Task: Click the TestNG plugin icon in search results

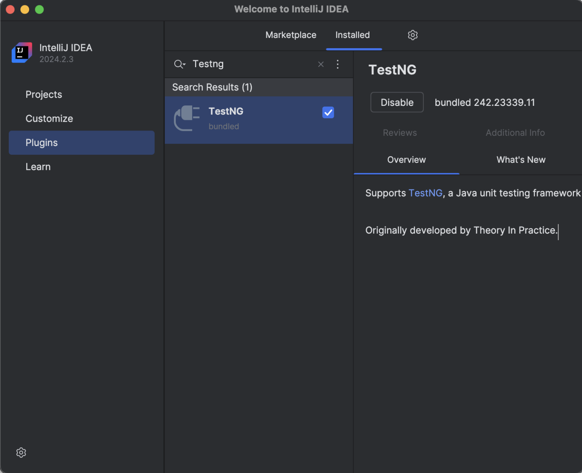Action: pos(187,119)
